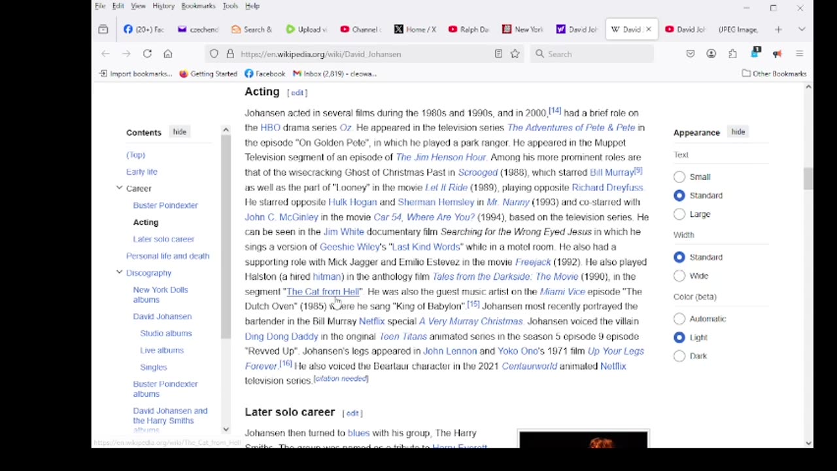Select the Light color option

tap(679, 337)
